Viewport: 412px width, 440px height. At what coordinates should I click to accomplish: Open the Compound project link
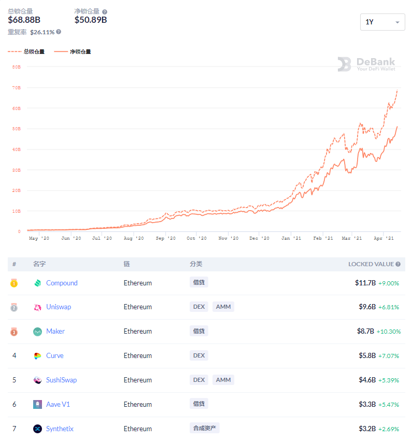click(x=62, y=283)
